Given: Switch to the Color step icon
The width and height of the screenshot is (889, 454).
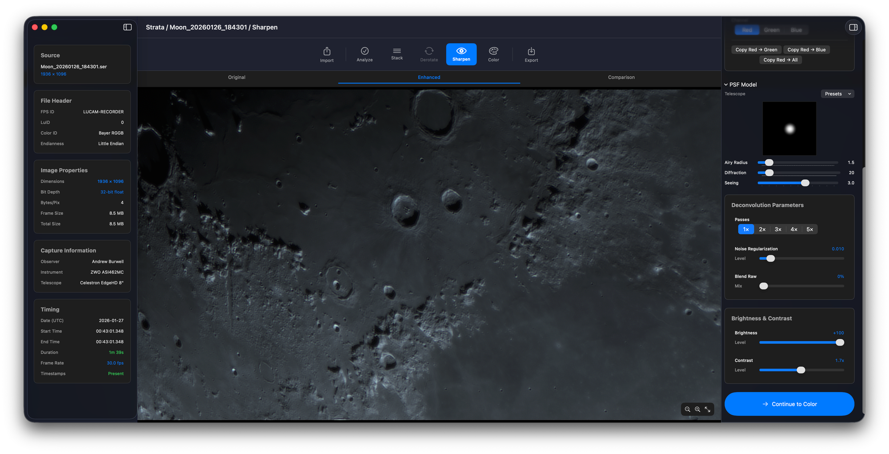Looking at the screenshot, I should tap(493, 54).
